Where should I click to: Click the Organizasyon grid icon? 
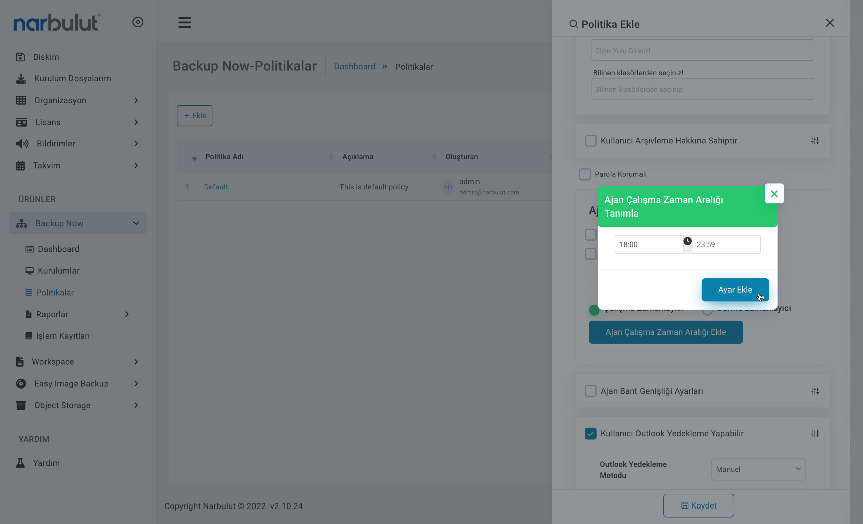[x=21, y=100]
